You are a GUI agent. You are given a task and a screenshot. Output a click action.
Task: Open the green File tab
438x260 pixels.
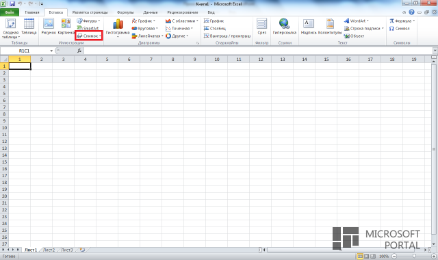[x=10, y=12]
